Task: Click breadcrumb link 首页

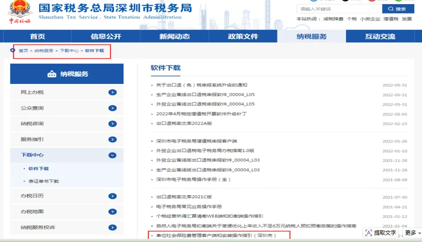Action: coord(23,50)
